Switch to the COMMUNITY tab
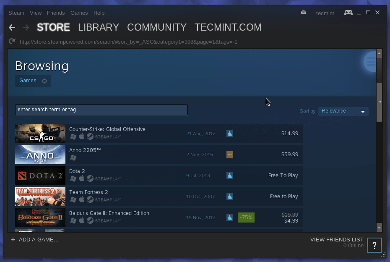This screenshot has height=262, width=390. (x=157, y=27)
